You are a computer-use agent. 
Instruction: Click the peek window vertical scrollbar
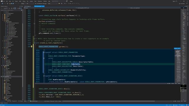point(177,66)
